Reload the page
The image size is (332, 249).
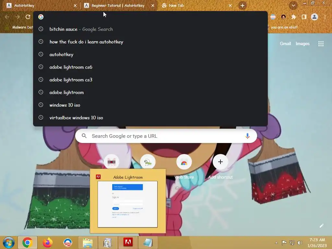pyautogui.click(x=28, y=17)
